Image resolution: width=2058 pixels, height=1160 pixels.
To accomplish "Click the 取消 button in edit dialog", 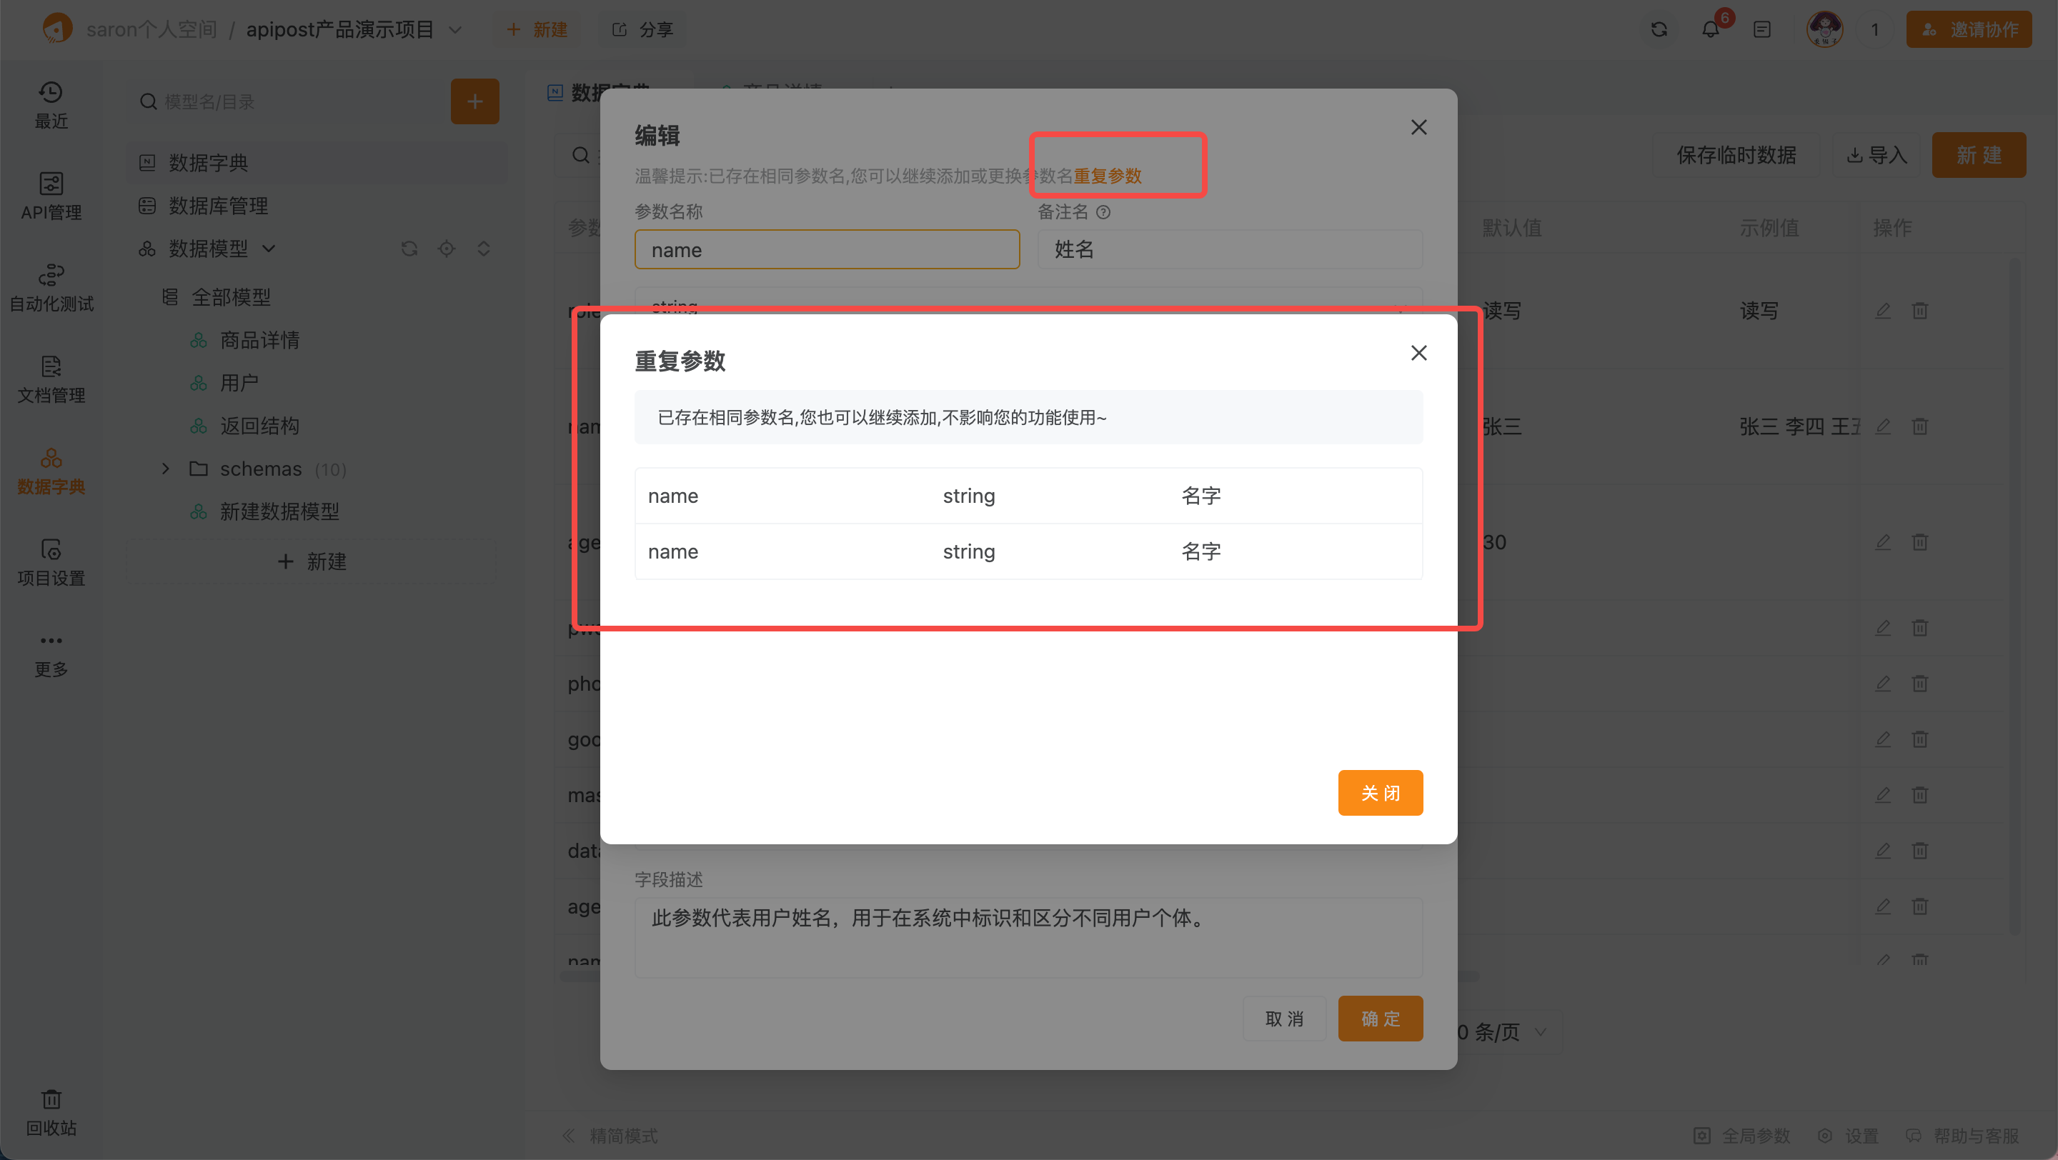I will (x=1284, y=1018).
